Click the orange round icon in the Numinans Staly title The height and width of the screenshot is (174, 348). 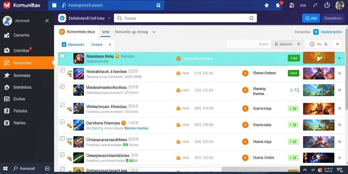(117, 56)
